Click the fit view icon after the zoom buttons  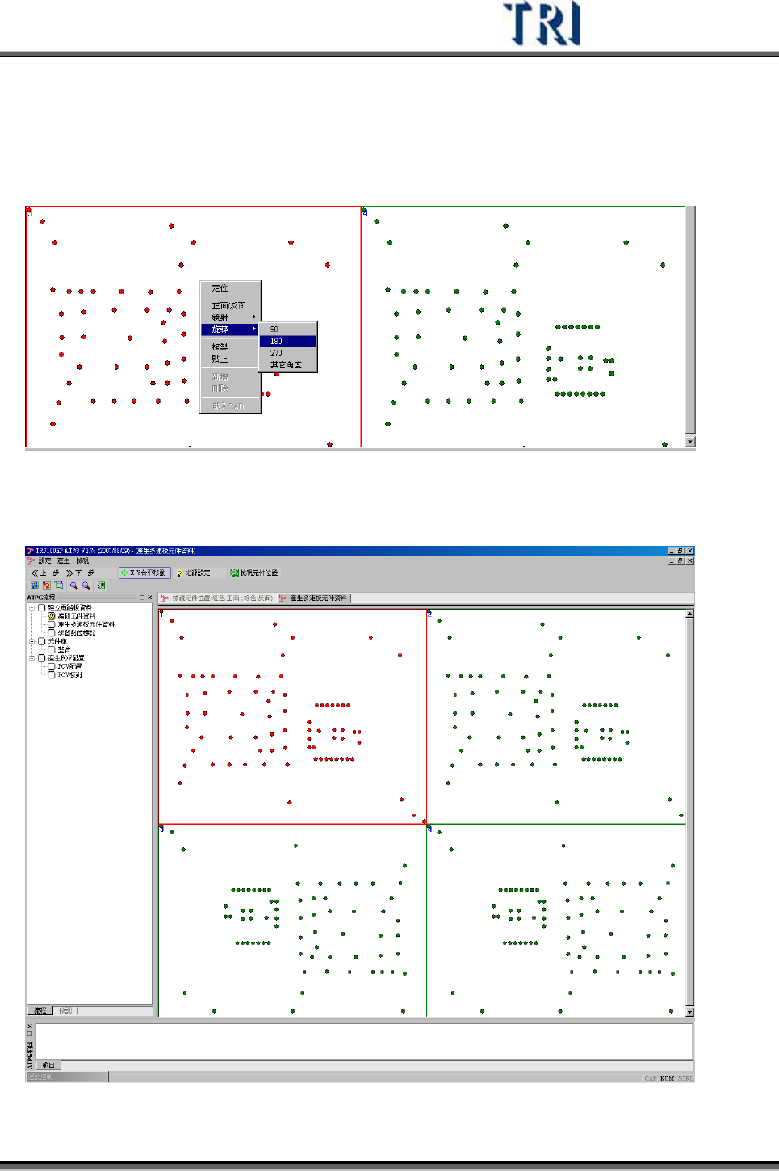coord(101,585)
